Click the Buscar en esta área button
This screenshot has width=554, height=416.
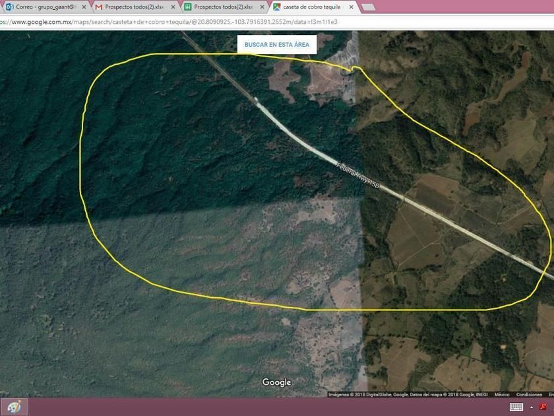coord(276,45)
